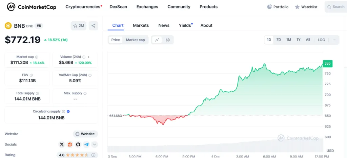Click the verified badge next to Circulating supply
The width and height of the screenshot is (347, 158).
pyautogui.click(x=68, y=111)
